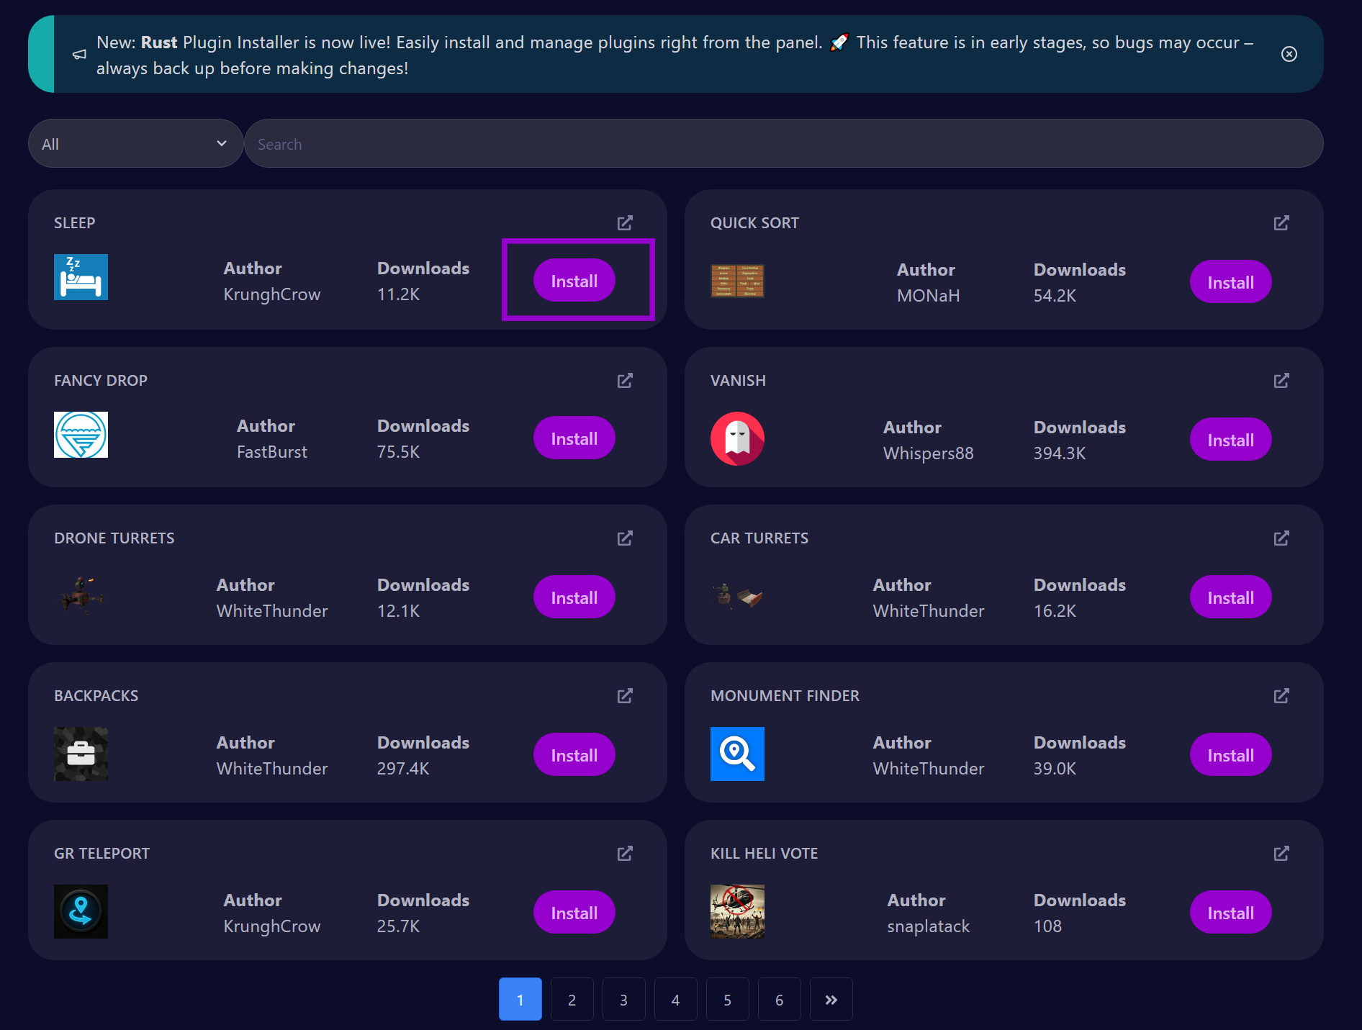Jump to last page using double-arrow button
Viewport: 1362px width, 1030px height.
coord(831,999)
